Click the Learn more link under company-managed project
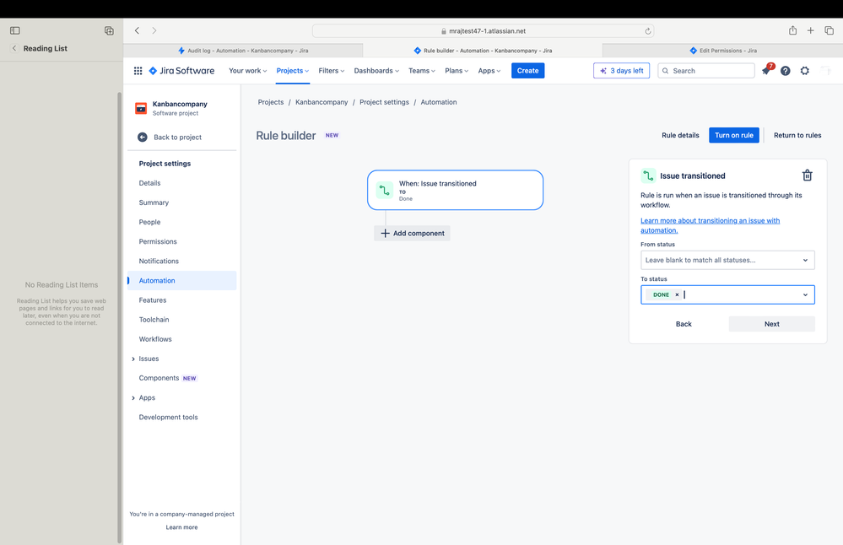The image size is (843, 545). 181,527
